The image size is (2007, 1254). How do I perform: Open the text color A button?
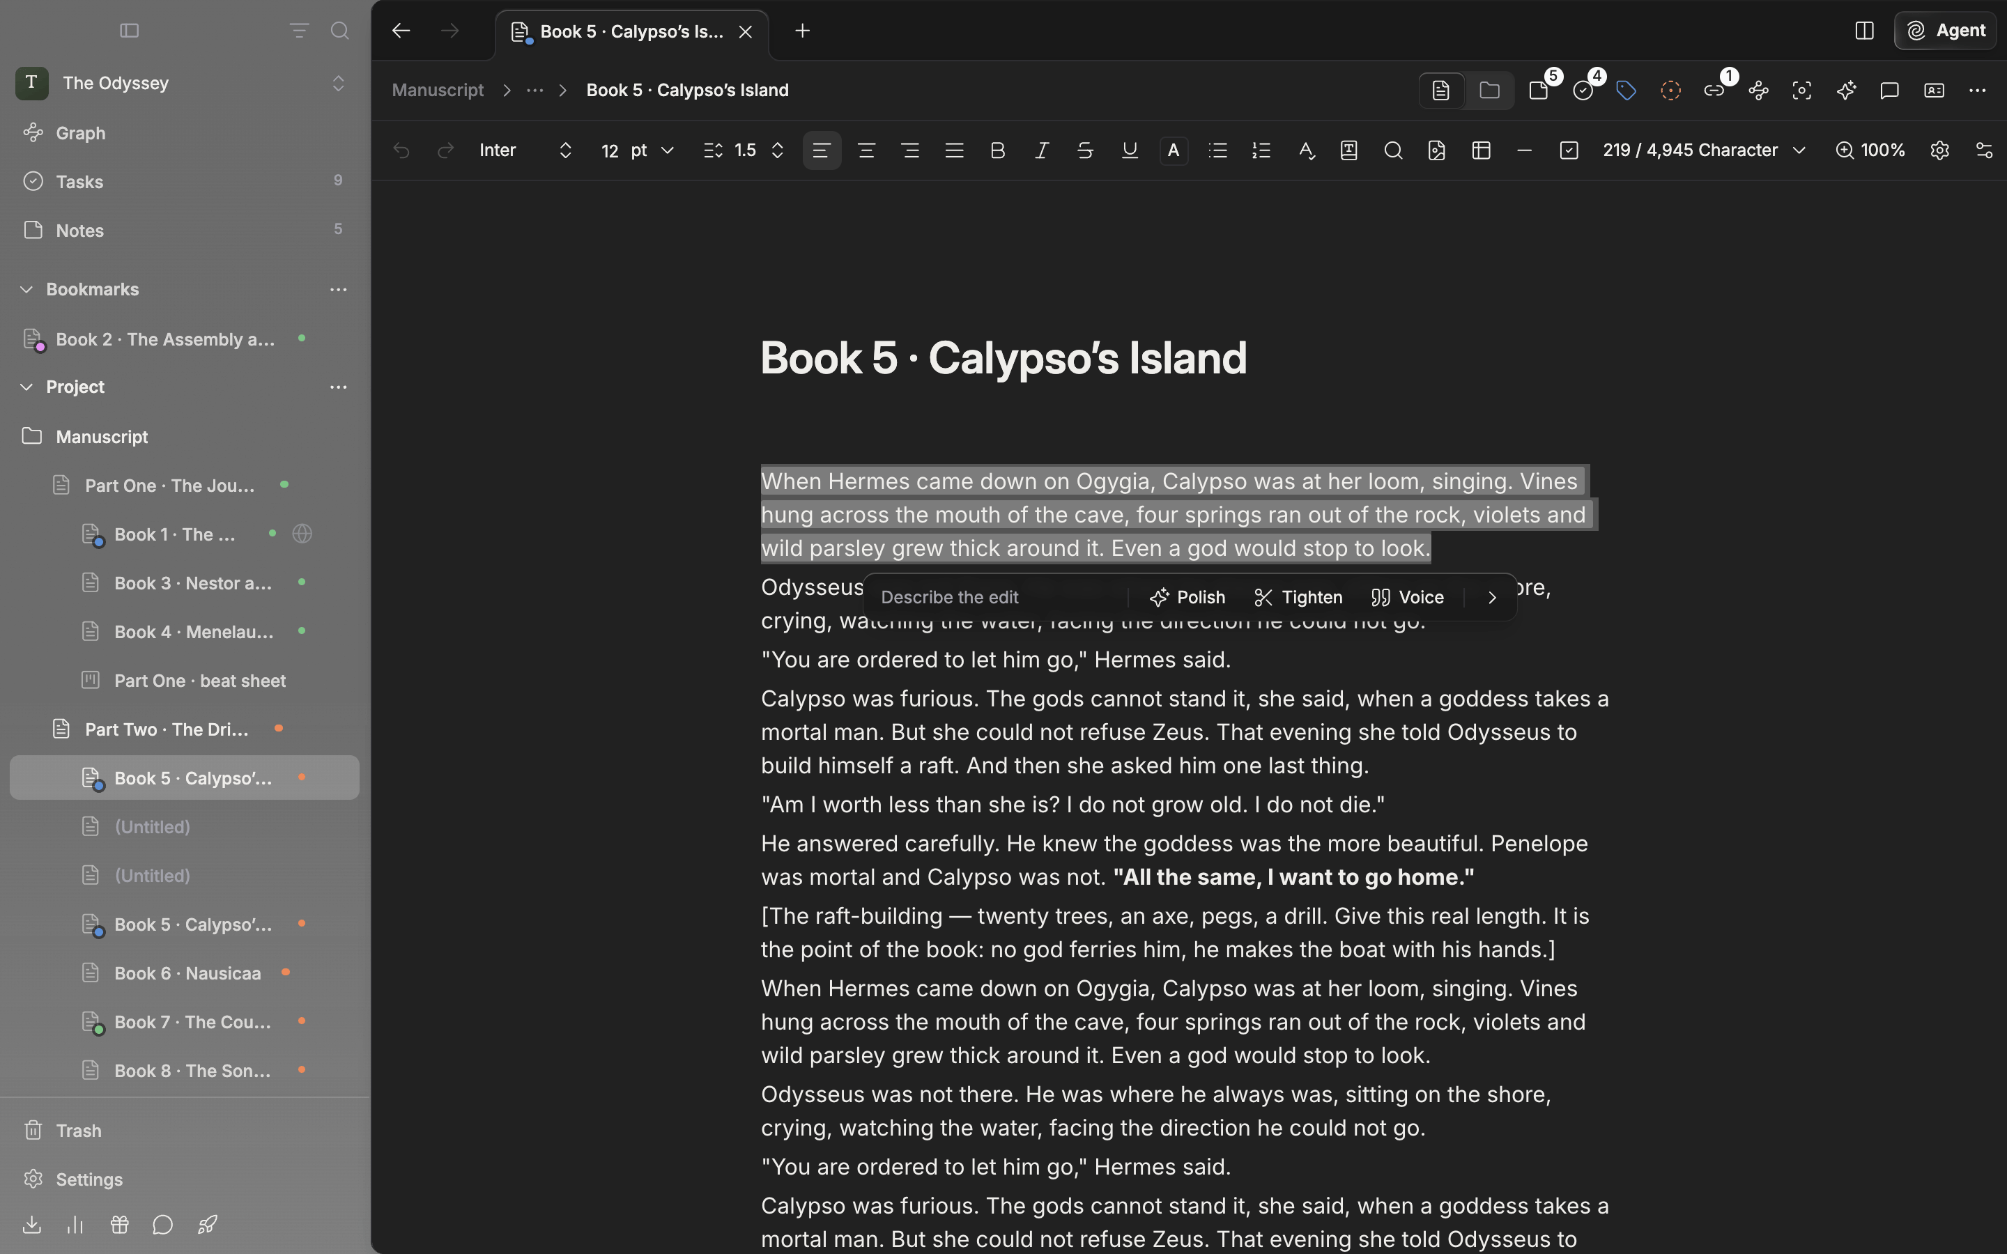1174,150
